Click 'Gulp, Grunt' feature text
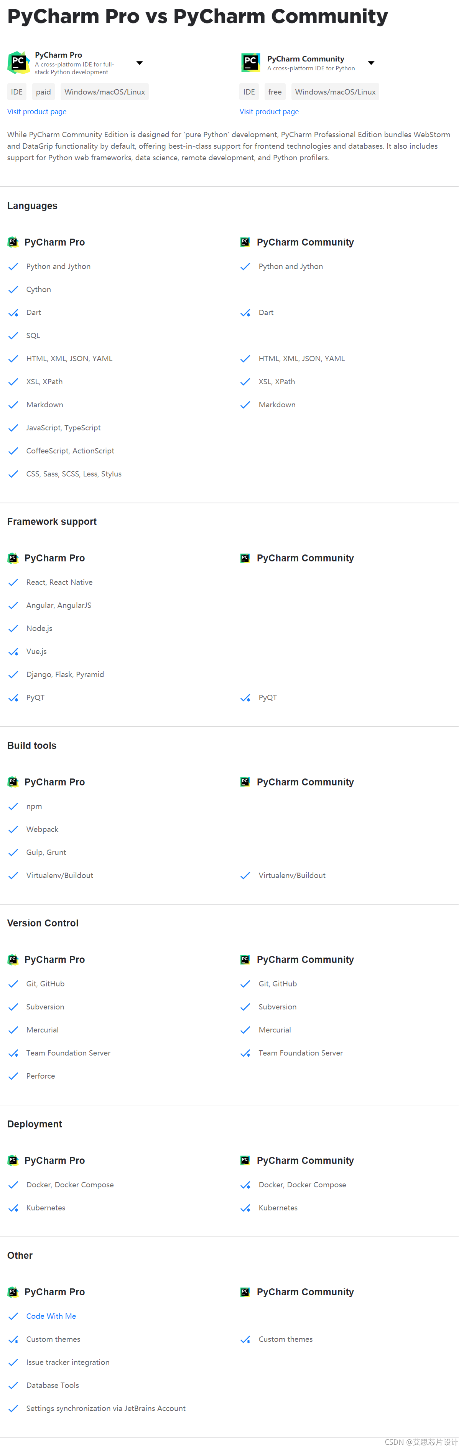Viewport: 464px width, 1449px height. coord(46,853)
